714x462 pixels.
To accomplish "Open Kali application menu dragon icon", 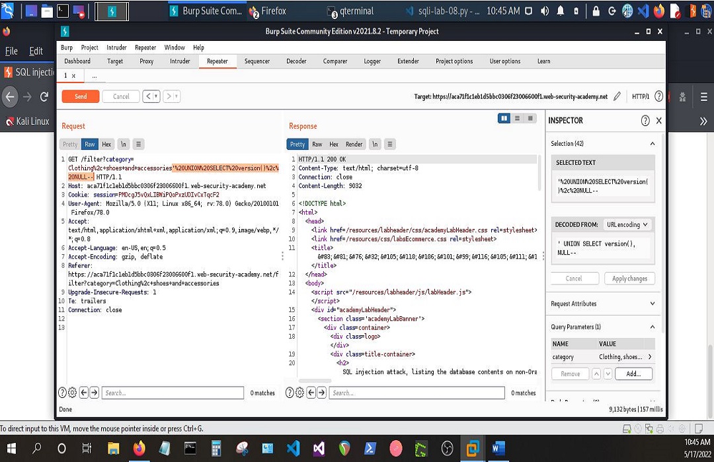I will tap(7, 11).
